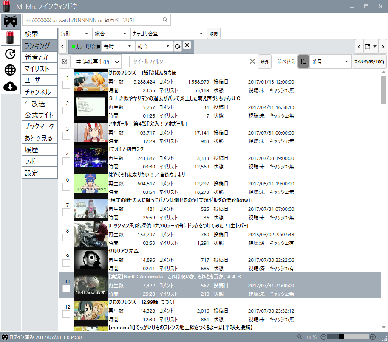
Task: Open マイリスト in the side menu
Action: click(40, 69)
